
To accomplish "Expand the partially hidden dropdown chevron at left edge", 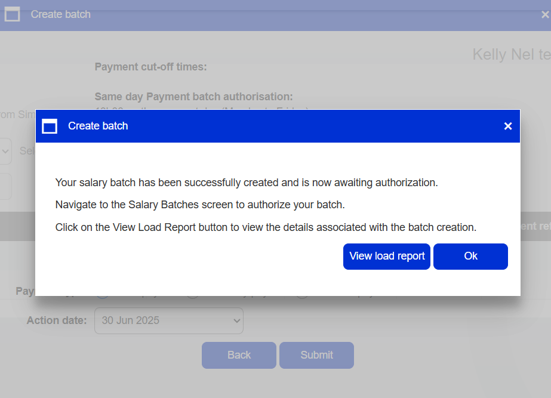I will coord(5,152).
